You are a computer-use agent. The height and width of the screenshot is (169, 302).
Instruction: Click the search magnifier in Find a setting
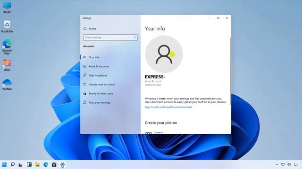pyautogui.click(x=134, y=38)
